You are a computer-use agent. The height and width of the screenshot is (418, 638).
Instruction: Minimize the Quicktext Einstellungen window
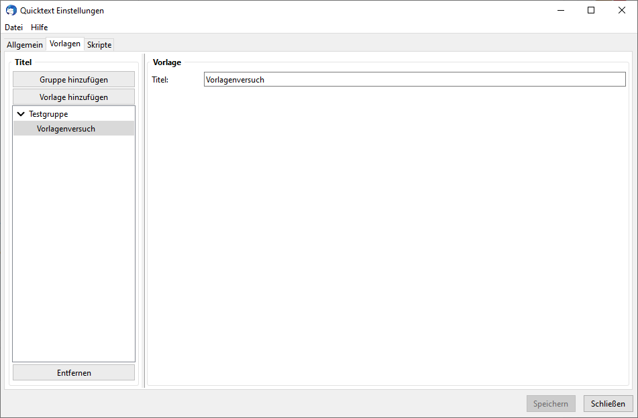coord(561,11)
